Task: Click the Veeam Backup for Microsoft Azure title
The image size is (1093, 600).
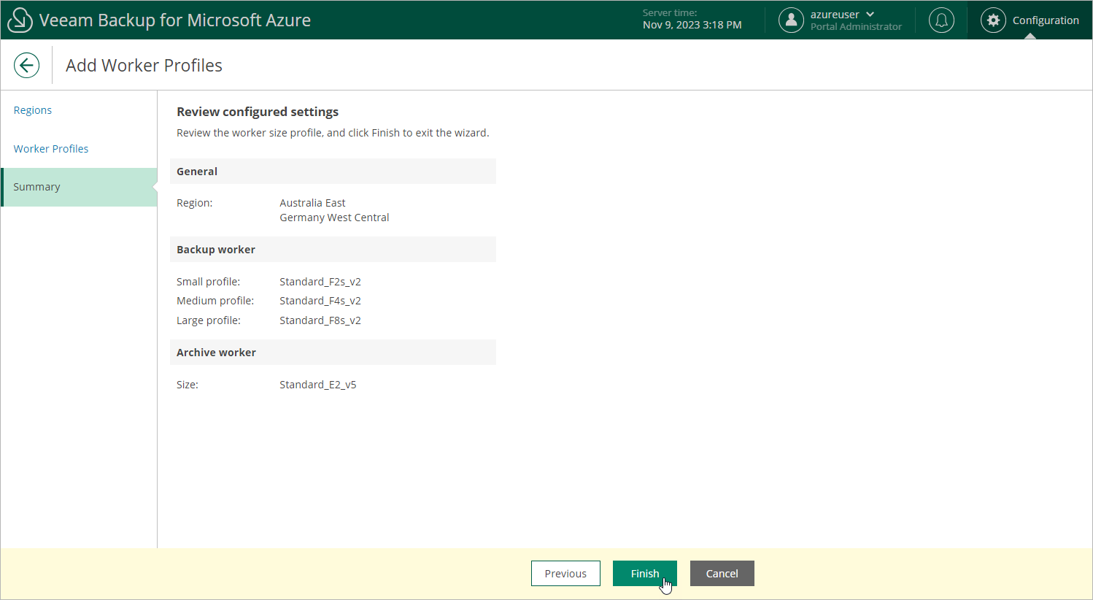Action: (175, 20)
